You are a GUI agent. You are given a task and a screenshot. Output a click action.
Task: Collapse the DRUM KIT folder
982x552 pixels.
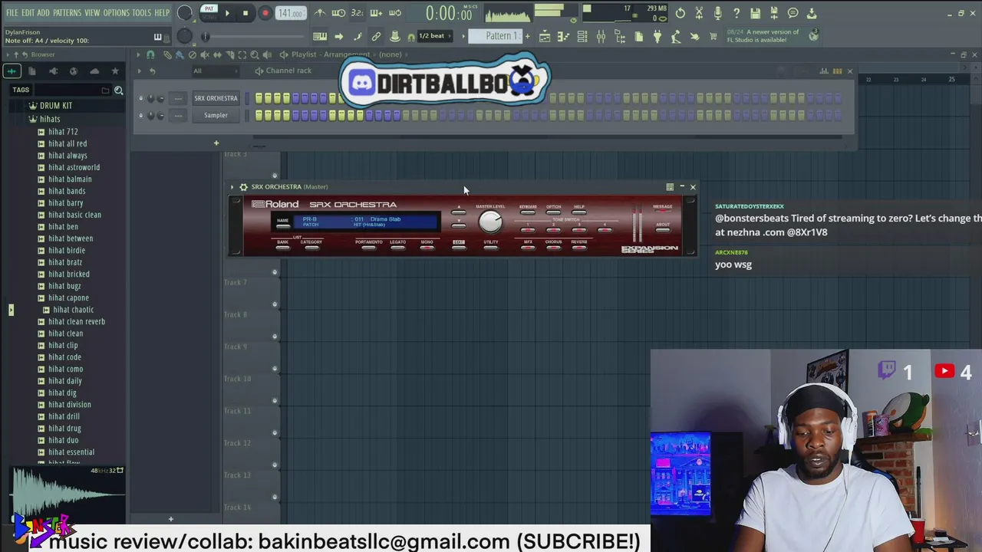[55, 106]
